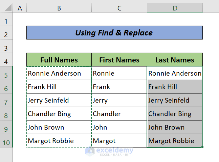Click the "Using Find & Replace" title cell
The height and width of the screenshot is (162, 219).
[114, 33]
